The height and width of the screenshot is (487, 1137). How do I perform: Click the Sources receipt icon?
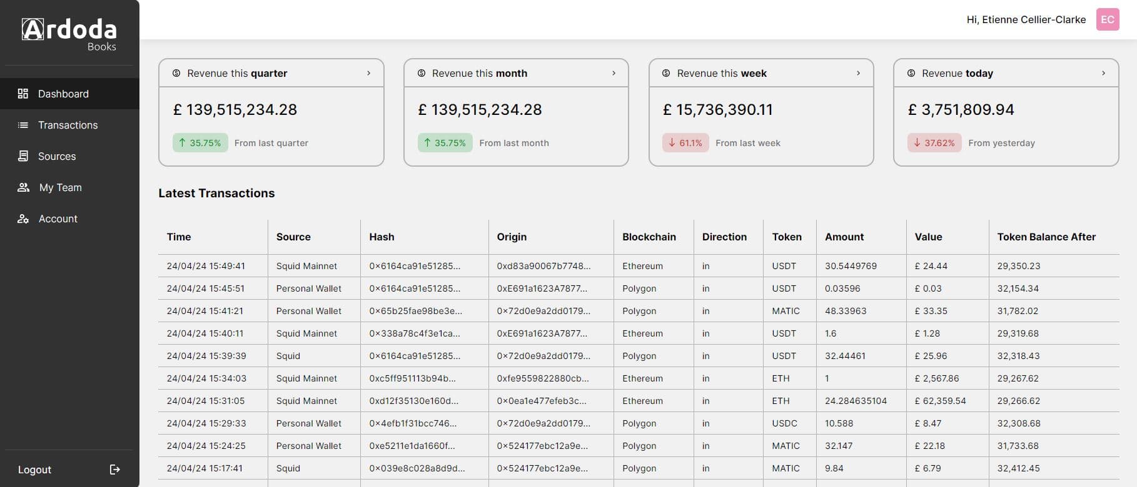coord(23,156)
